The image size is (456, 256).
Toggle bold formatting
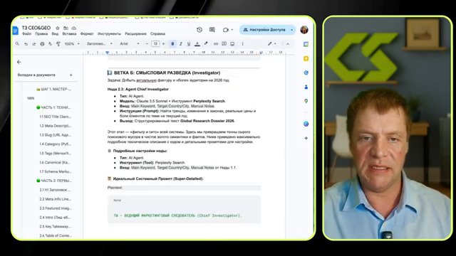172,44
